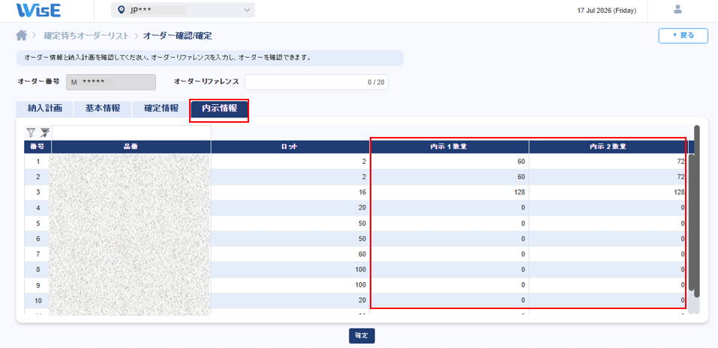Switch to the 納入計画 tab
The height and width of the screenshot is (348, 718).
[x=44, y=109]
